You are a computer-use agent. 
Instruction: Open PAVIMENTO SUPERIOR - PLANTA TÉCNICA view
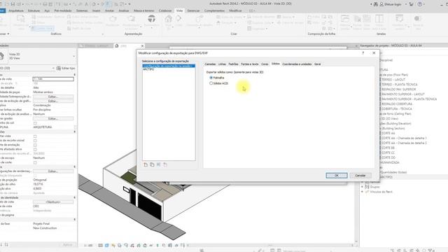(409, 99)
